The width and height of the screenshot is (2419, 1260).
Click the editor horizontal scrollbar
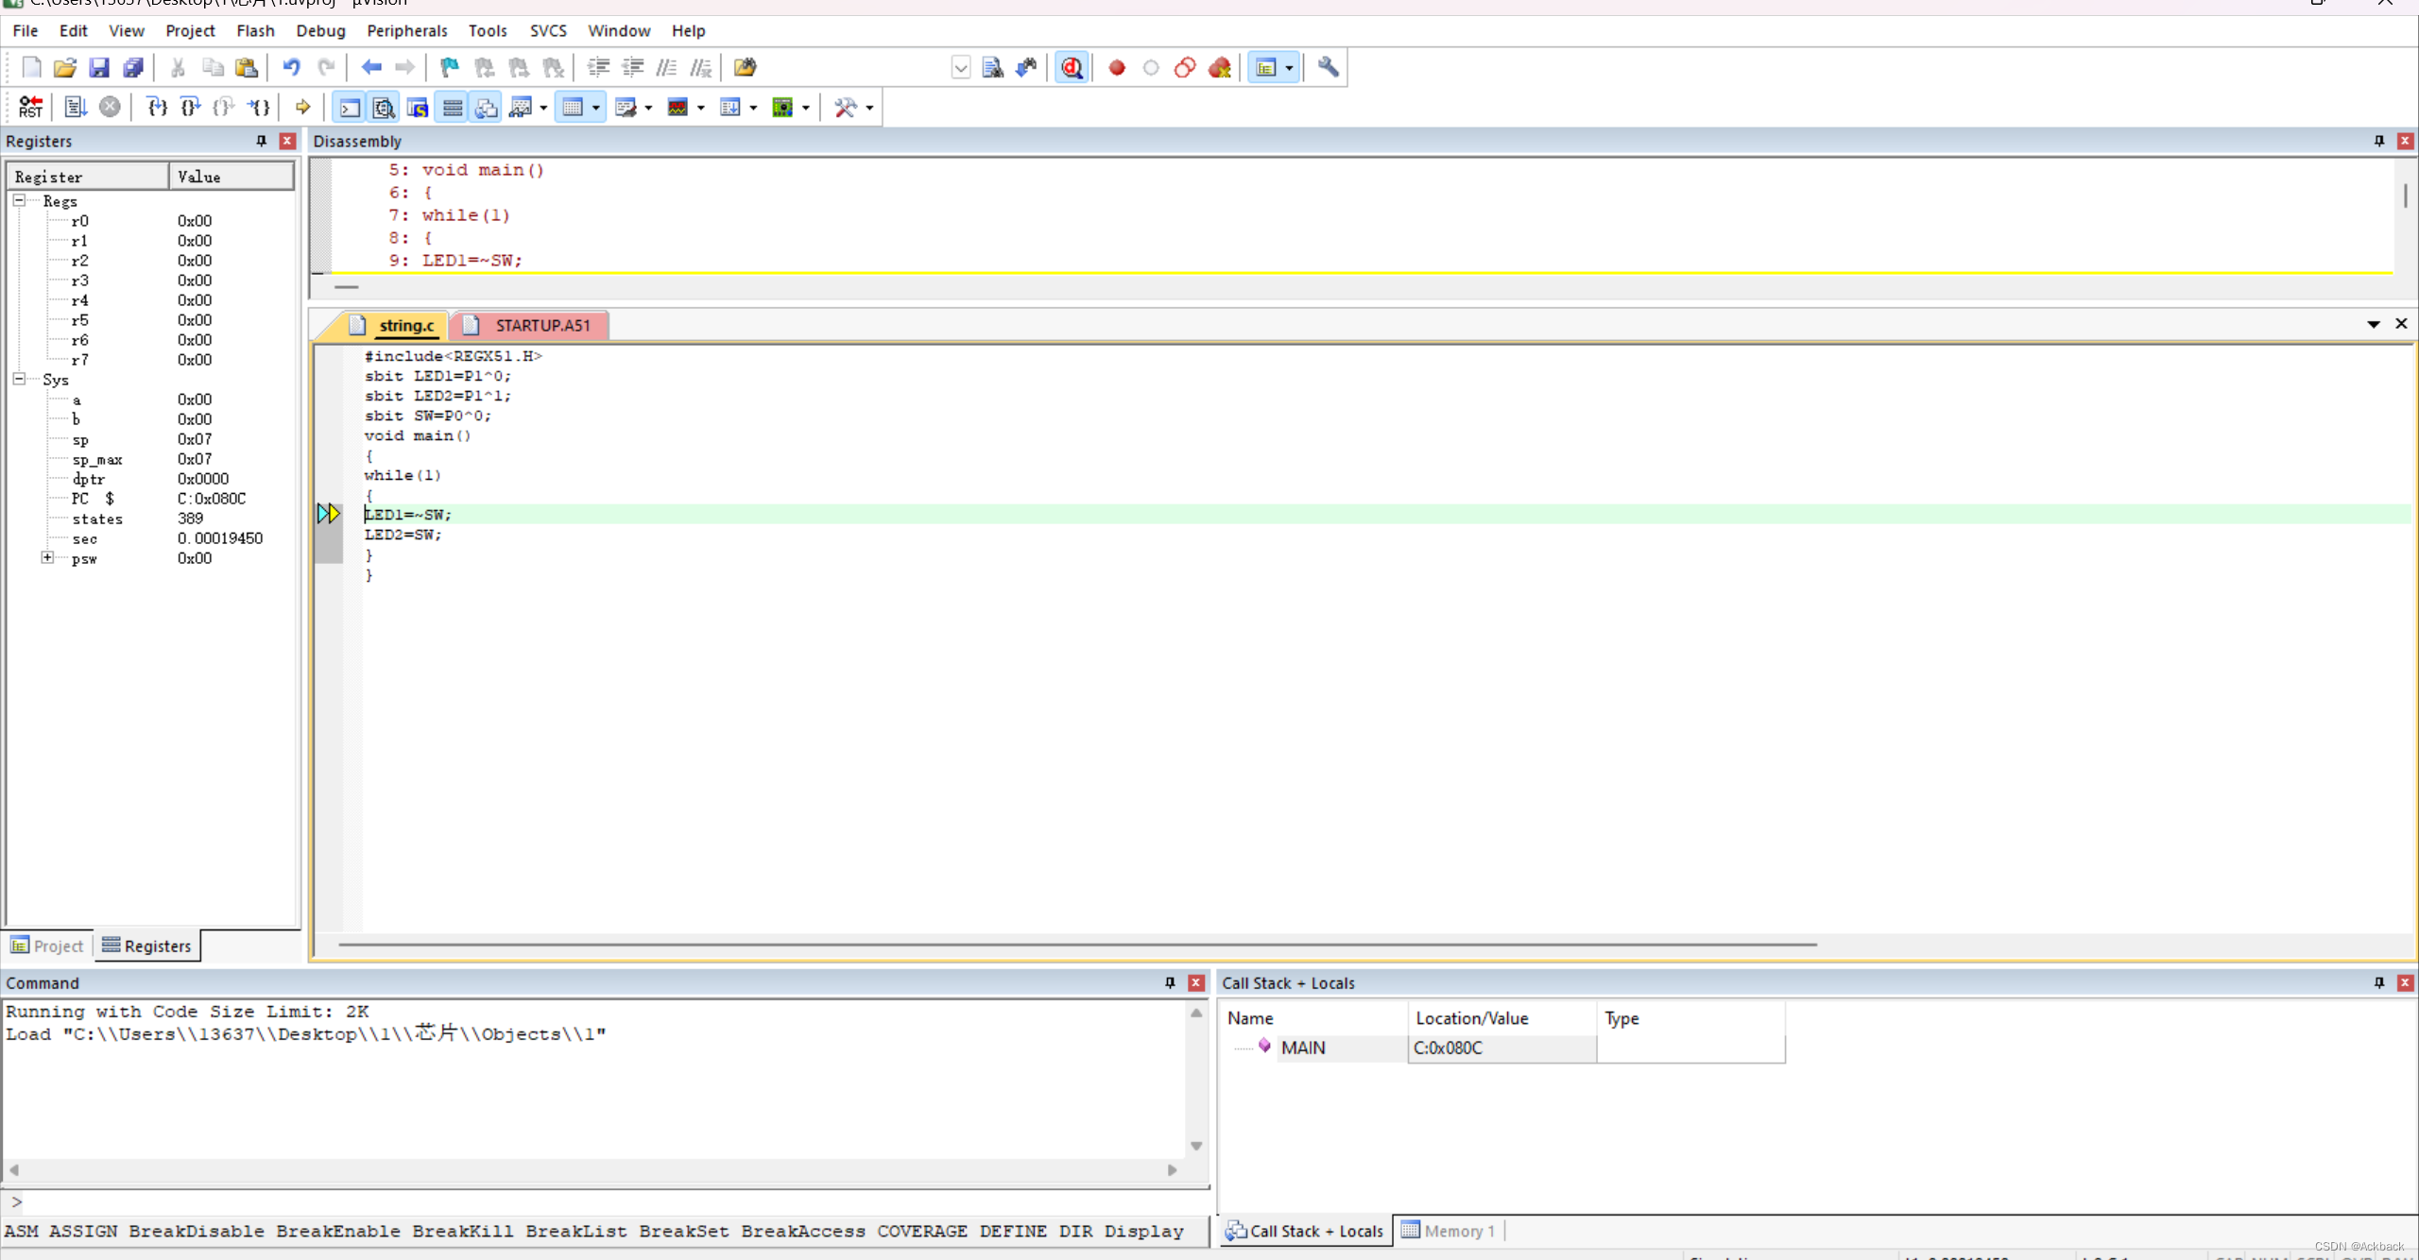point(1077,944)
